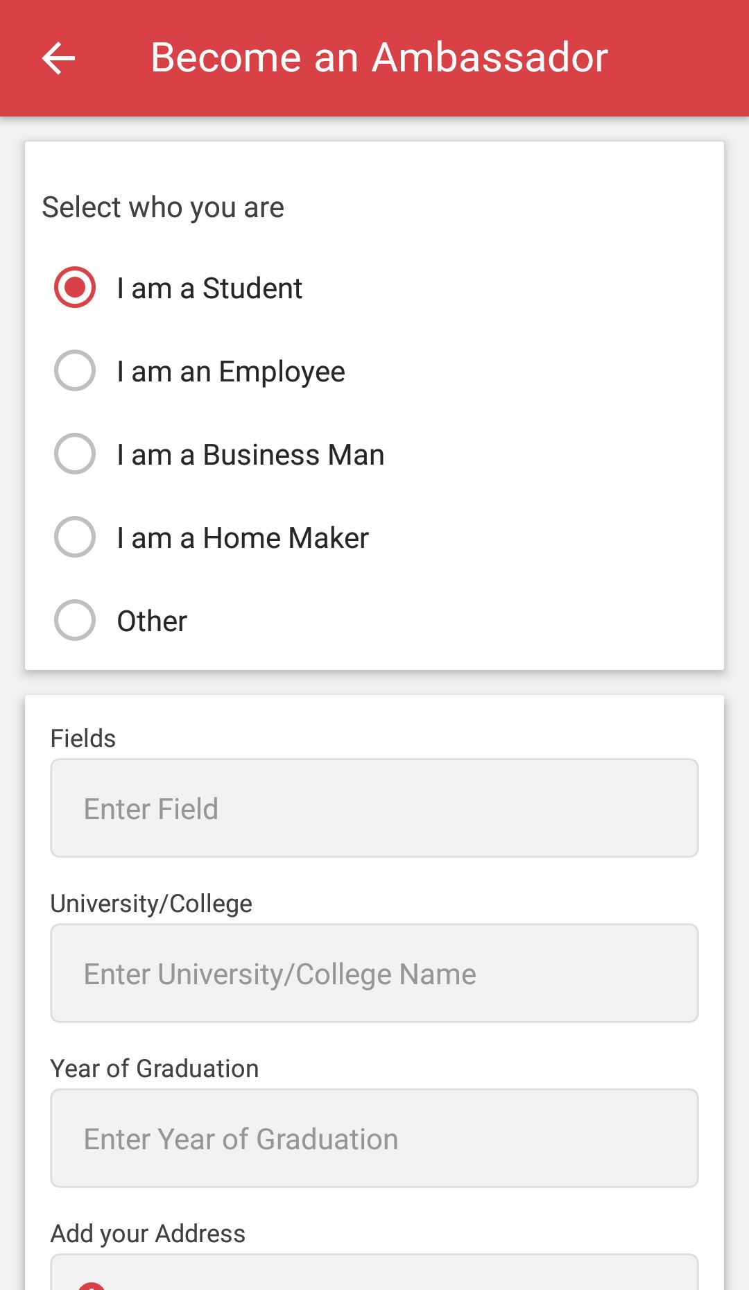The image size is (749, 1290).
Task: Click the 'Year of Graduation' label
Action: (155, 1069)
